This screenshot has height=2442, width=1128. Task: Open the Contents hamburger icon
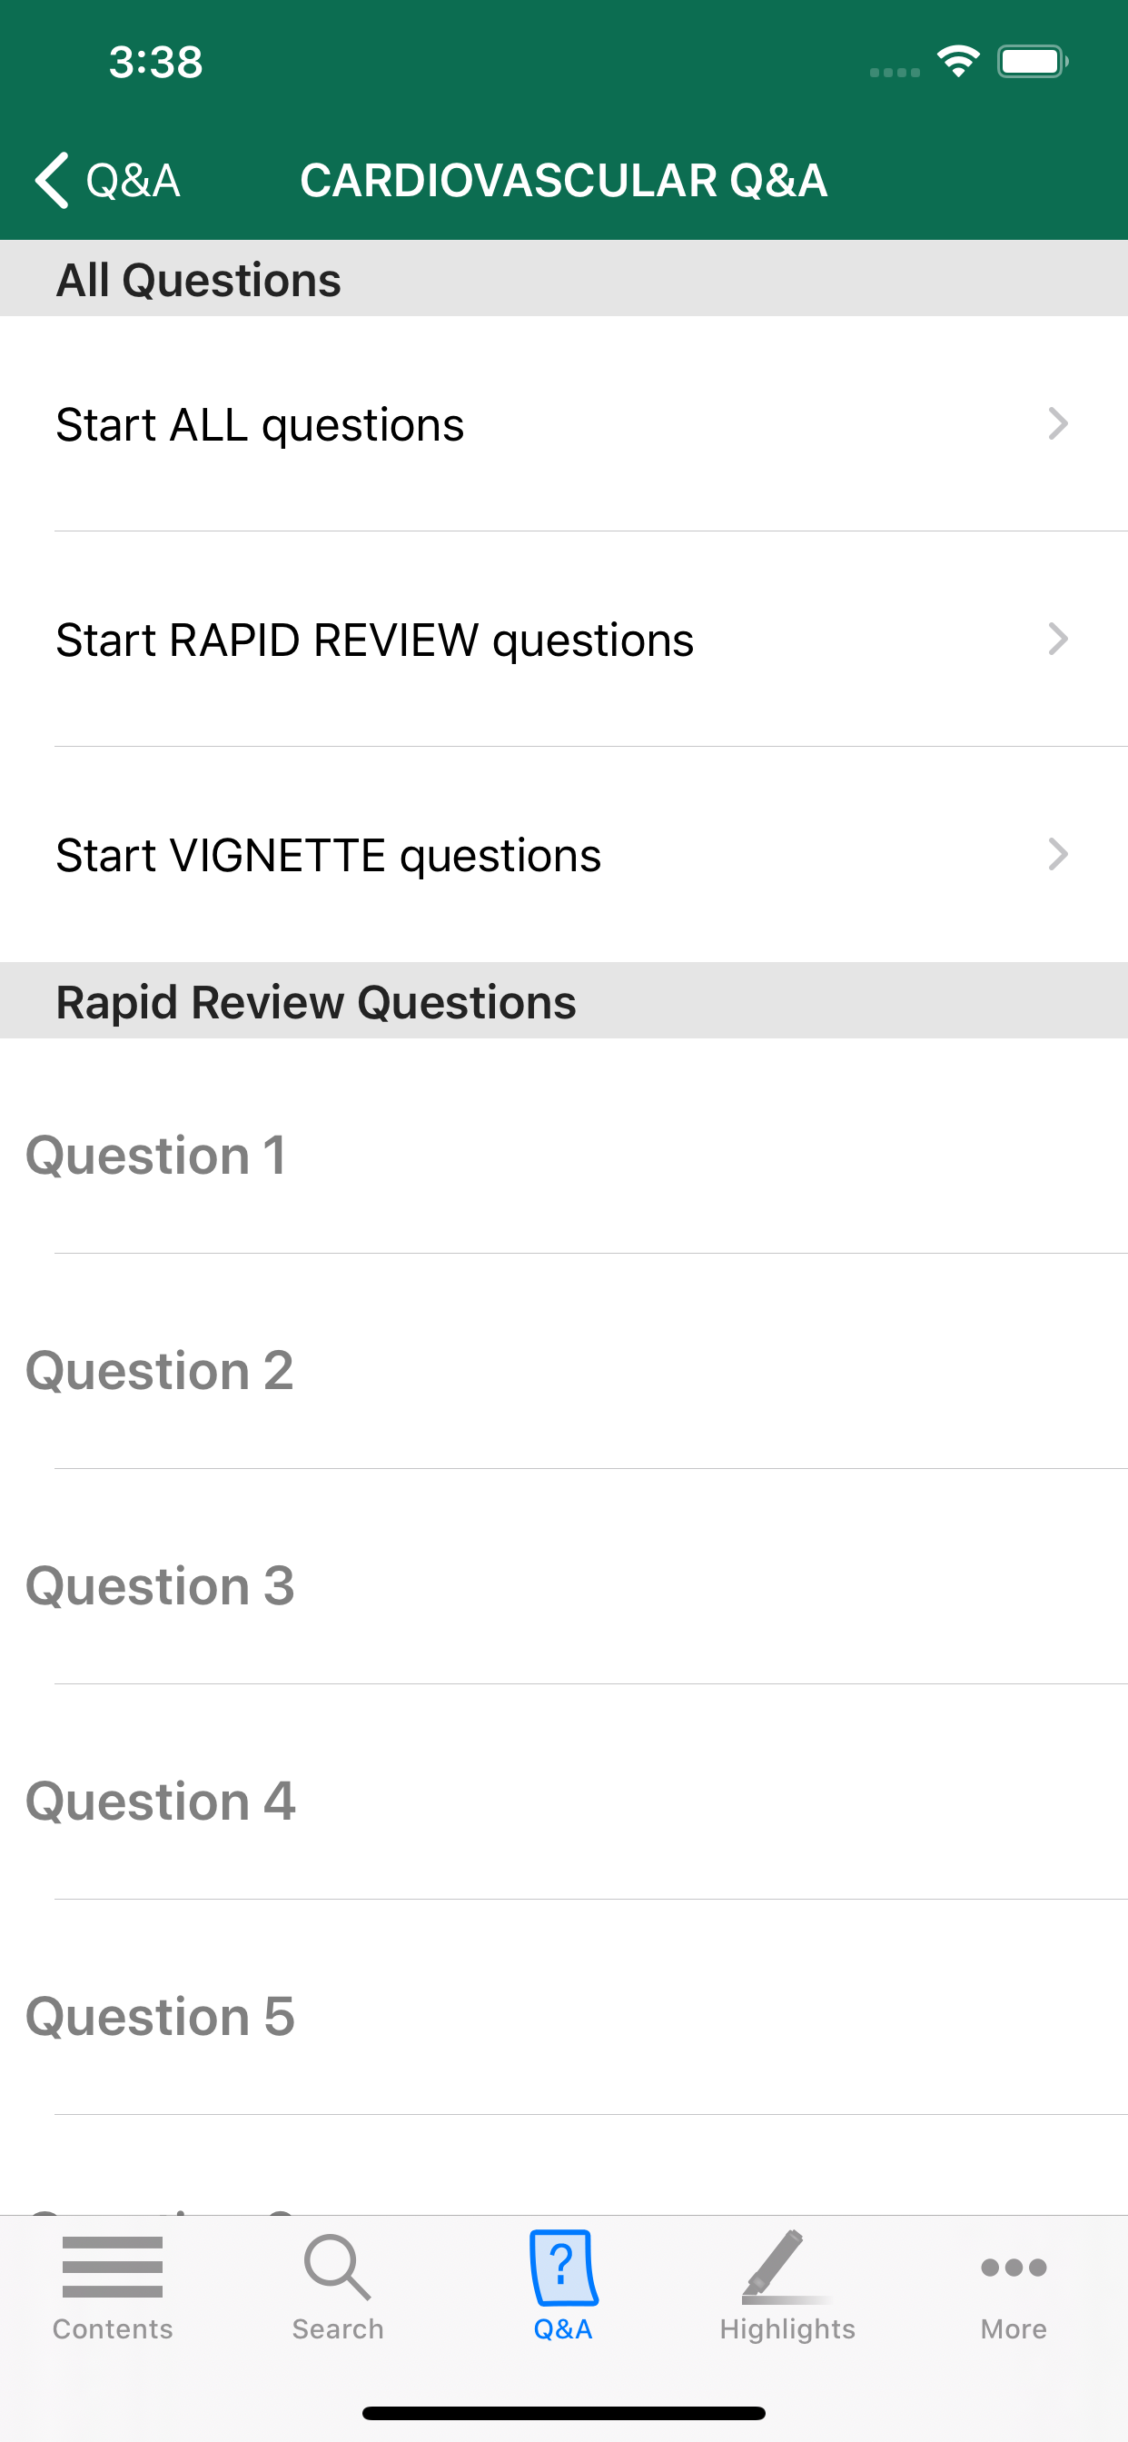(112, 2267)
